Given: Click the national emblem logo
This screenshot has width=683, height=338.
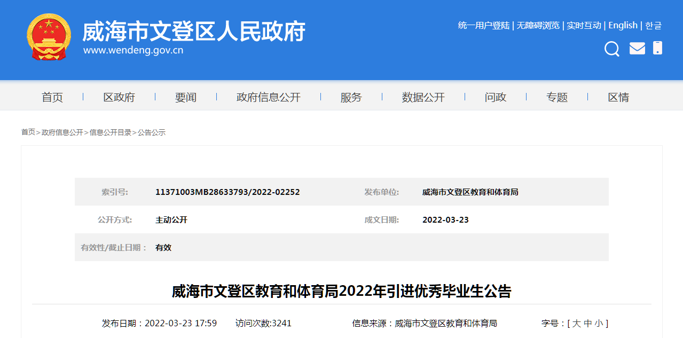Looking at the screenshot, I should [x=49, y=37].
